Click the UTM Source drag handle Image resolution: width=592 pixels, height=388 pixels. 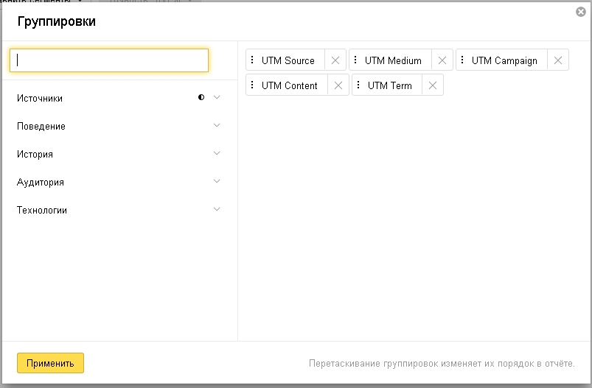[x=253, y=61]
